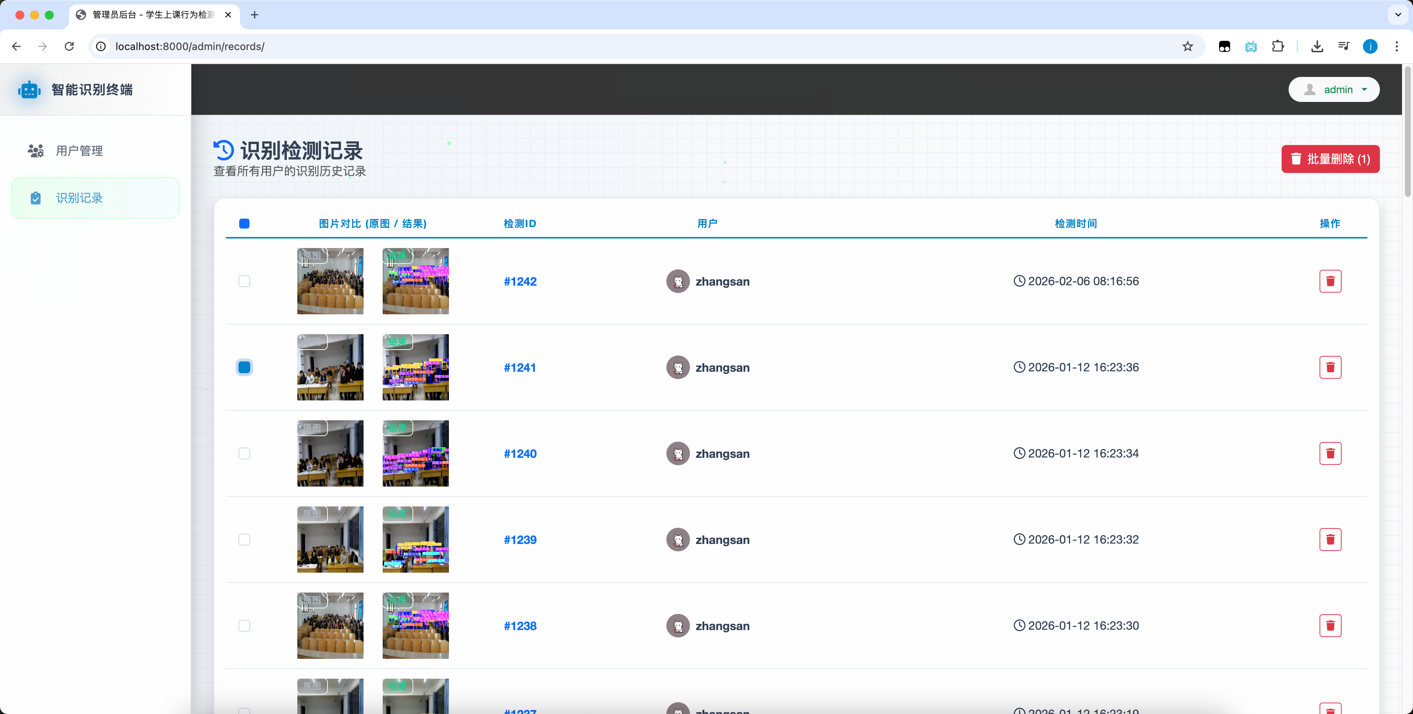Toggle the select-all header checkbox
1413x714 pixels.
244,223
